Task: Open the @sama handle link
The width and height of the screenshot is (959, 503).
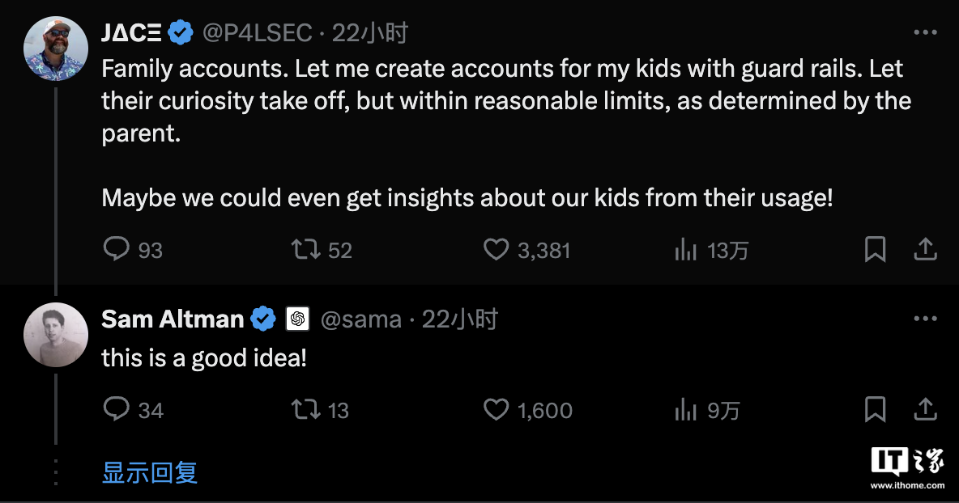Action: point(361,319)
